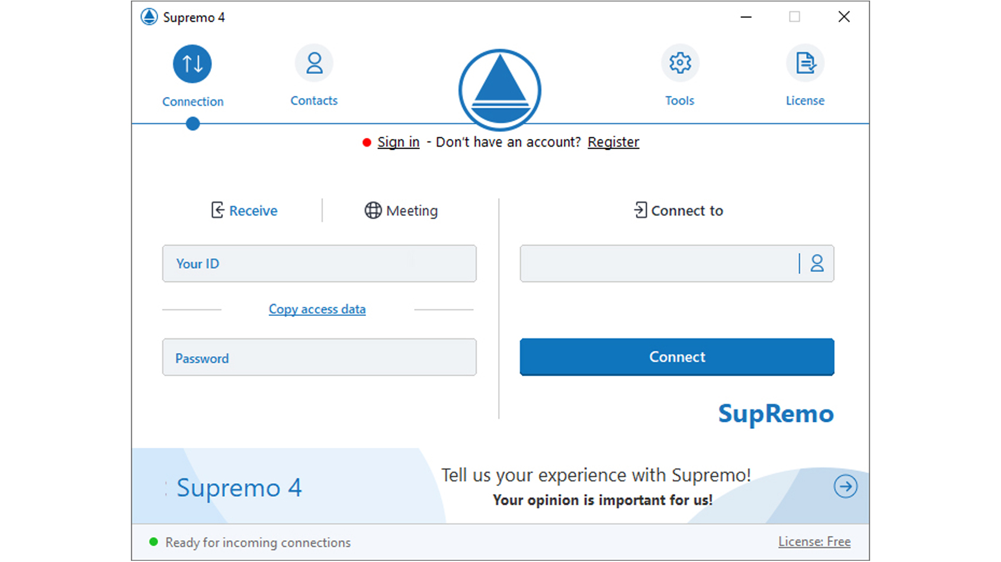This screenshot has width=1001, height=562.
Task: Open the License: Free link
Action: (x=814, y=542)
